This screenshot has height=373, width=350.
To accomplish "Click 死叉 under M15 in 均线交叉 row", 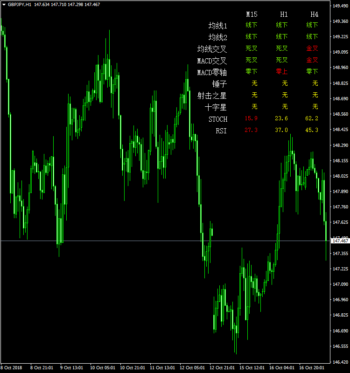I will coord(252,48).
